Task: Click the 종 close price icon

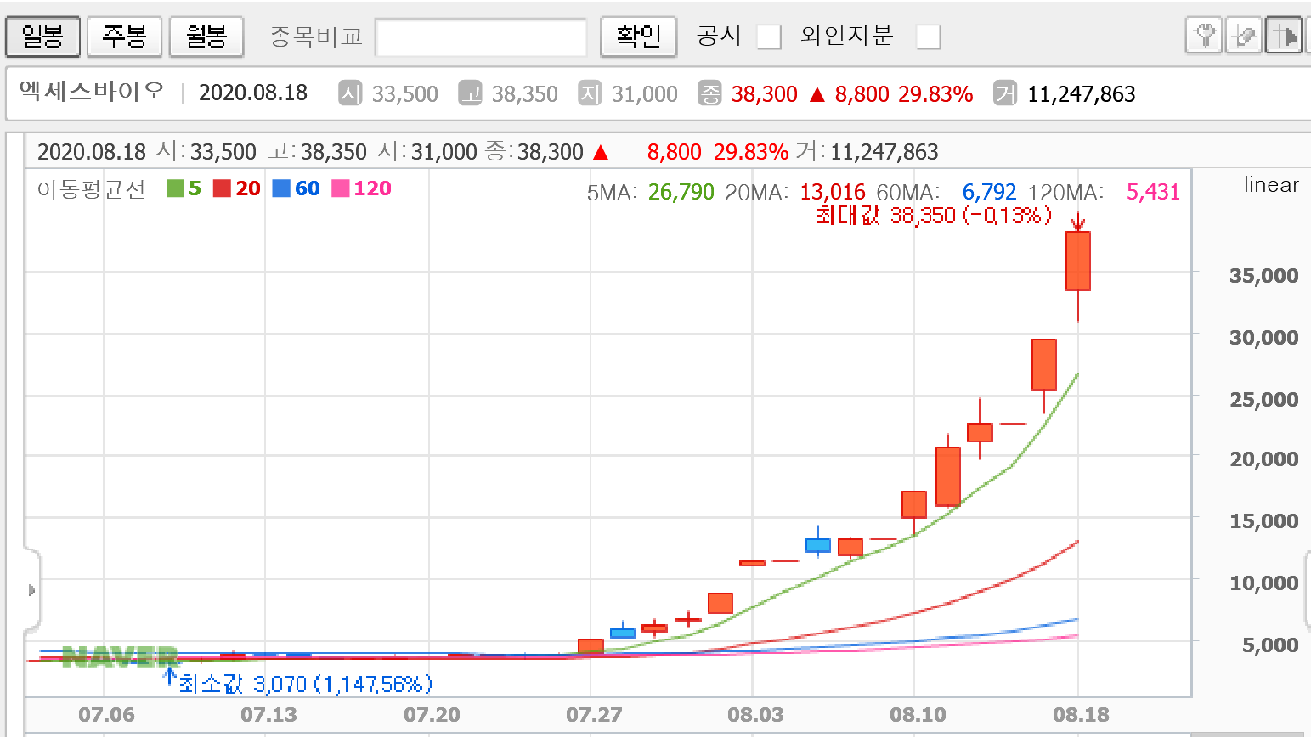Action: click(x=709, y=93)
